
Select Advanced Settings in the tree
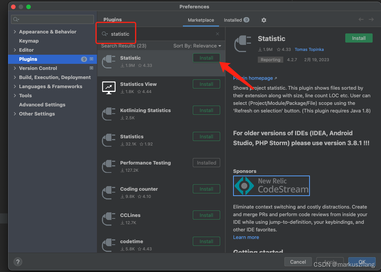42,105
